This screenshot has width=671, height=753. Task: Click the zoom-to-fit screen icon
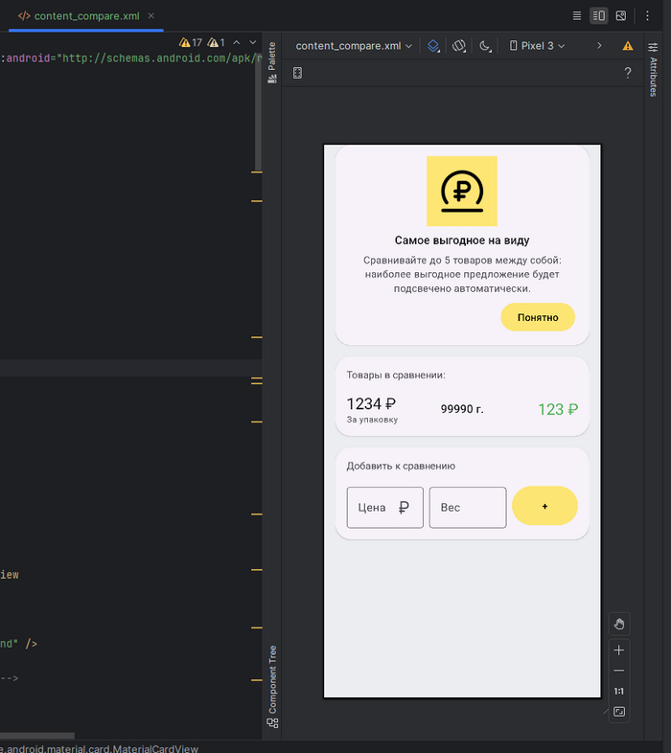619,712
